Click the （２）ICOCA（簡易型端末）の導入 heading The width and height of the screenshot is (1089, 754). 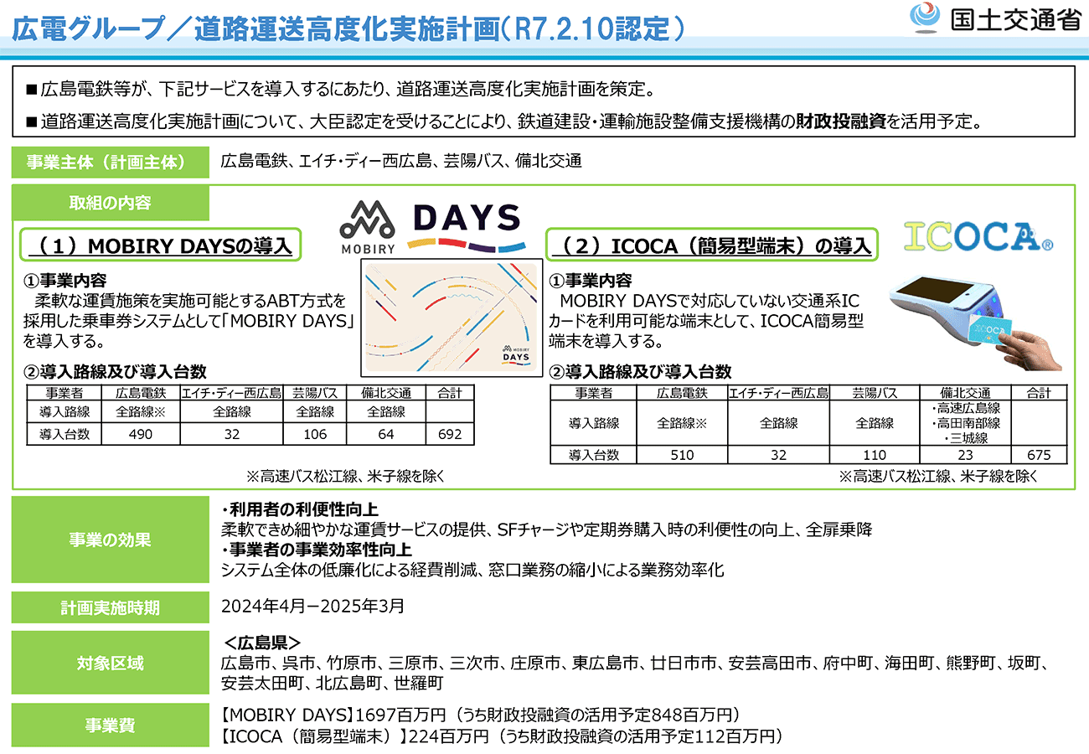(x=712, y=245)
